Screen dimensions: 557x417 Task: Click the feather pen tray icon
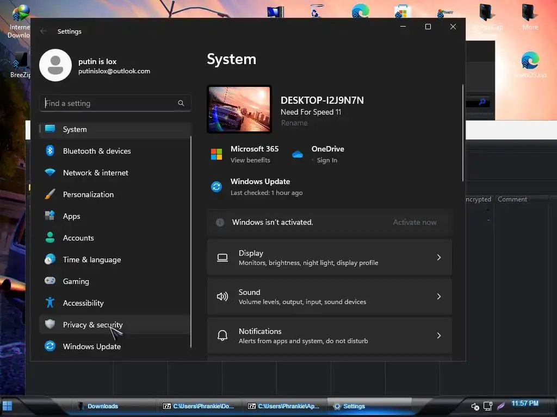click(x=501, y=406)
